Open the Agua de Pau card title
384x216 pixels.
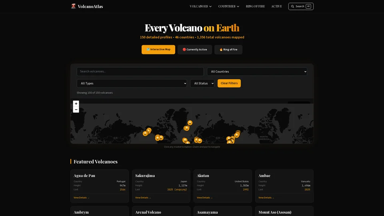point(84,176)
